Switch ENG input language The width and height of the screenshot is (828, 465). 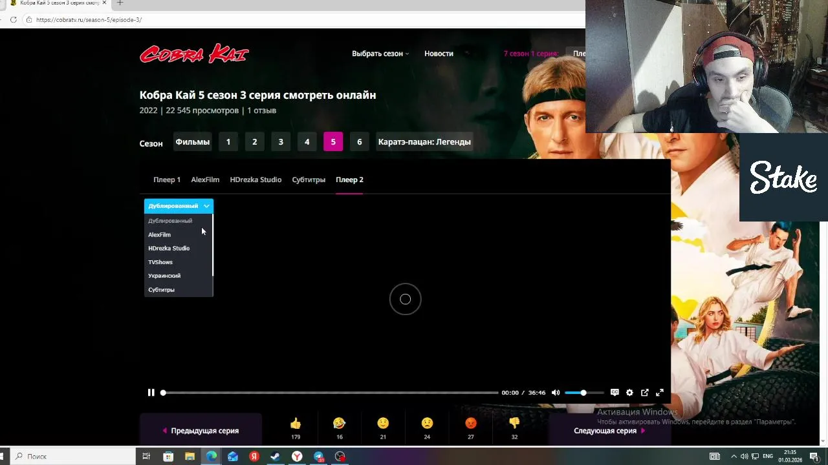click(x=768, y=457)
